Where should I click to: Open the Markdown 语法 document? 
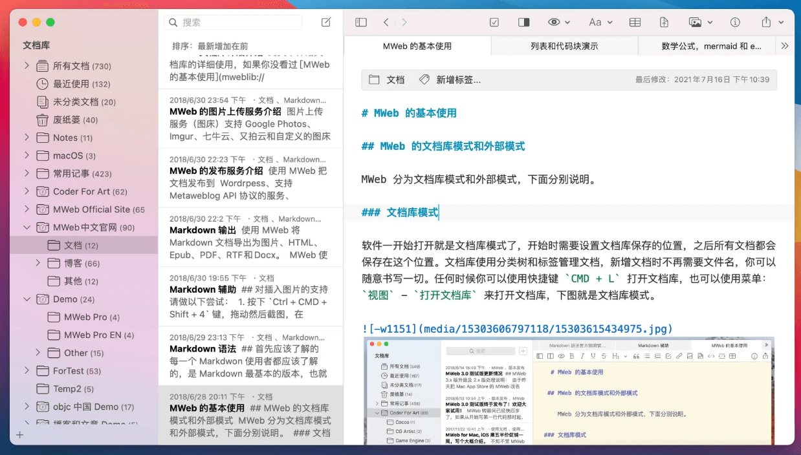pos(250,356)
